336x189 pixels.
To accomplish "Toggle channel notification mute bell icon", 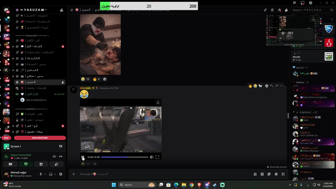I will (272, 10).
